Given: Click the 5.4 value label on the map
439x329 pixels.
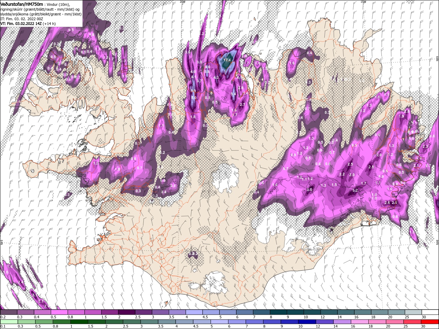Looking at the screenshot, I should pos(234,94).
